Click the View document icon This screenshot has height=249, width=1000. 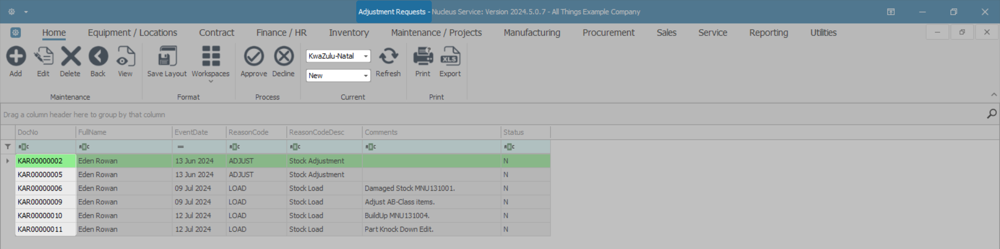125,57
